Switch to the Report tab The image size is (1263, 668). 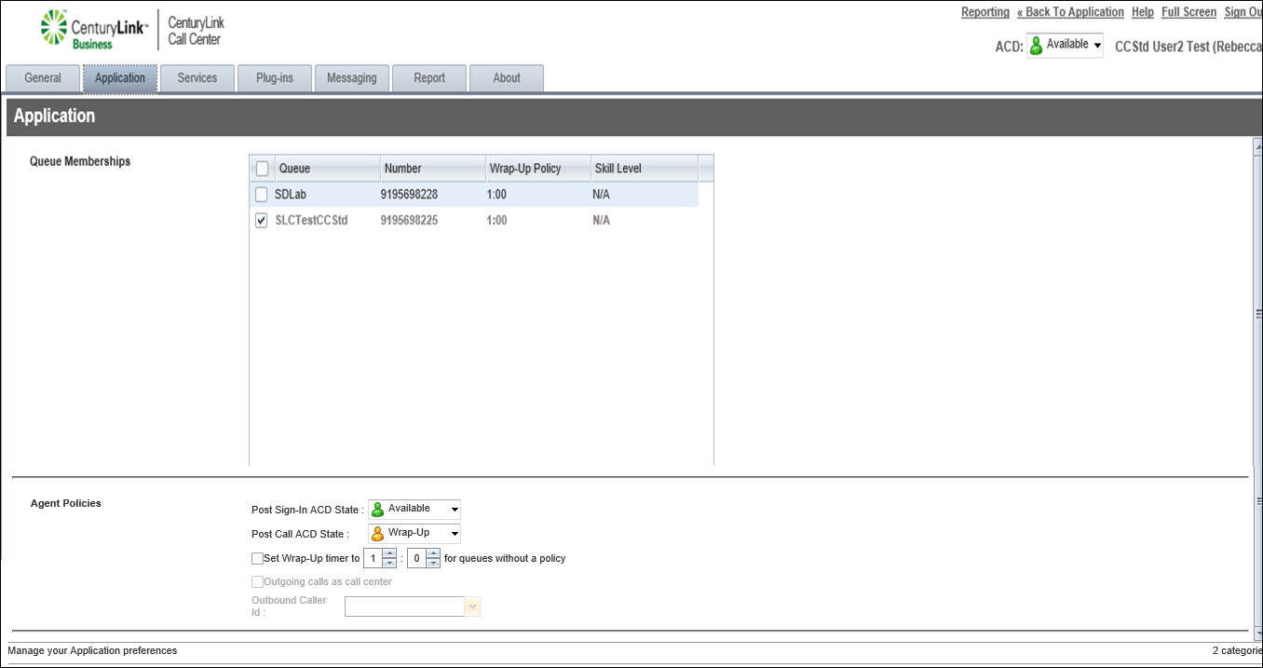pyautogui.click(x=429, y=78)
